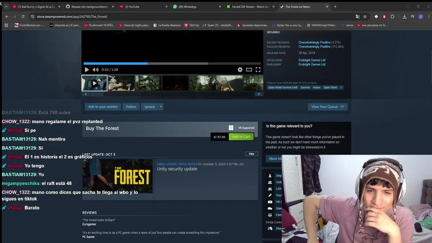Open Endnight Games Ltd publisher link
Viewport: 432px width, 243px height.
click(312, 64)
